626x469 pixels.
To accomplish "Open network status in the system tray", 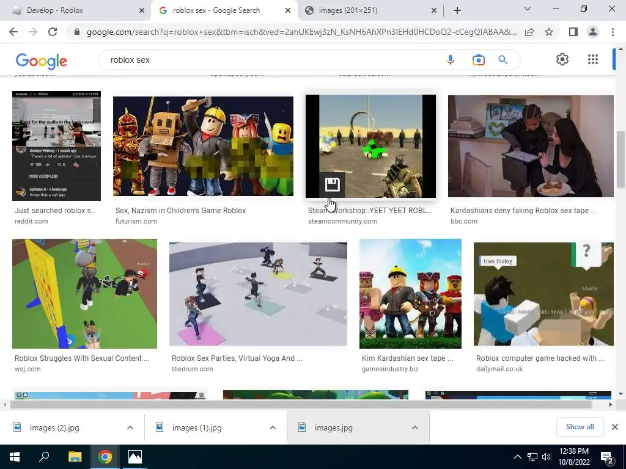I will (532, 457).
